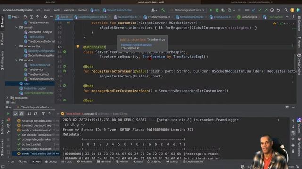This screenshot has width=302, height=169.
Task: Toggle show ignored tests filter
Action: pos(22,114)
